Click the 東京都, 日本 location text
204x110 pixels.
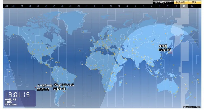point(11,100)
